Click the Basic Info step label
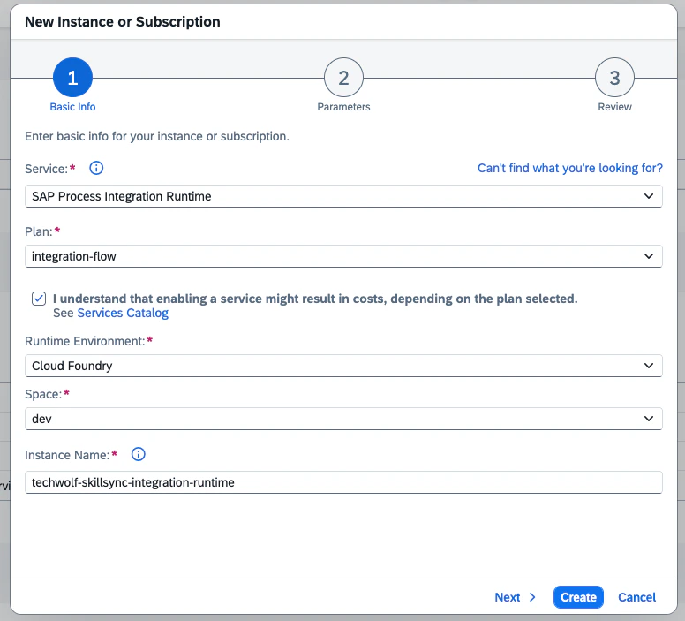The image size is (685, 621). [x=72, y=107]
